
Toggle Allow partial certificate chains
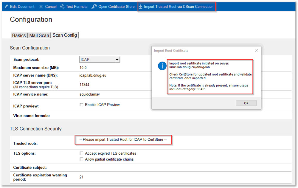click(x=81, y=159)
